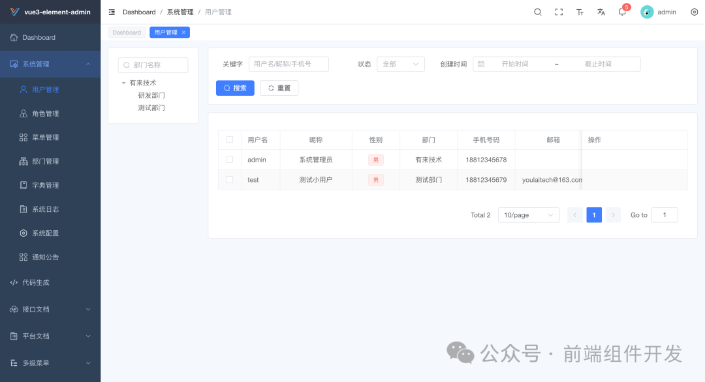This screenshot has height=382, width=705.
Task: Click the 搜索 search button
Action: [235, 87]
